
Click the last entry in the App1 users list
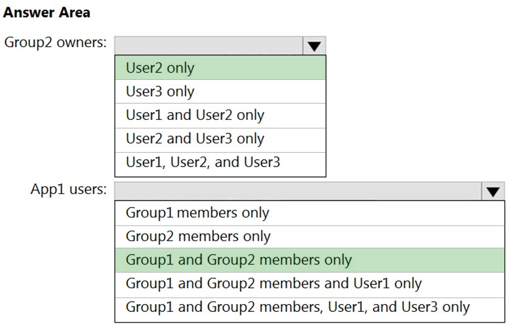[x=310, y=307]
